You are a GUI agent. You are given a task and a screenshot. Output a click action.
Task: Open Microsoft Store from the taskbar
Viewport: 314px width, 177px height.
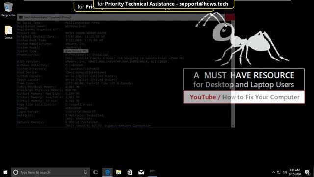(x=130, y=172)
